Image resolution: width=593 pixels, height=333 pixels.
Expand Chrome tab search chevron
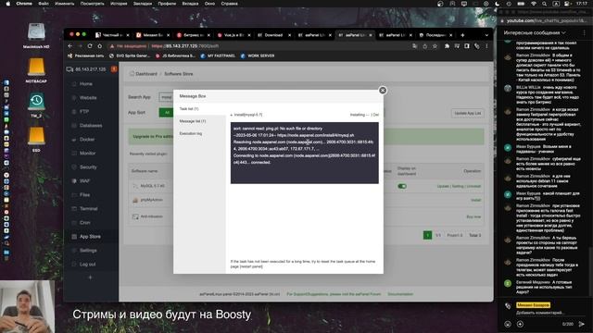(x=486, y=35)
